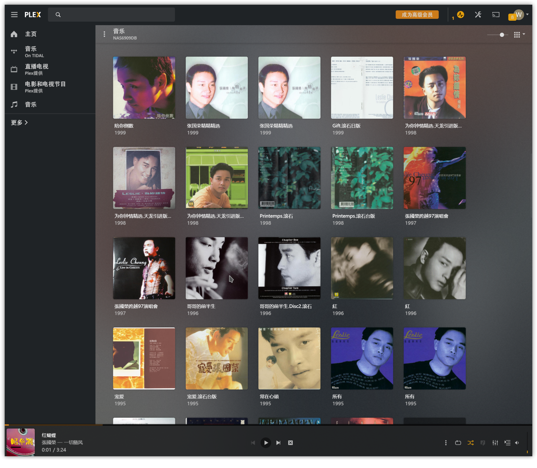Open the 陪你倒數 album cover

tap(144, 88)
